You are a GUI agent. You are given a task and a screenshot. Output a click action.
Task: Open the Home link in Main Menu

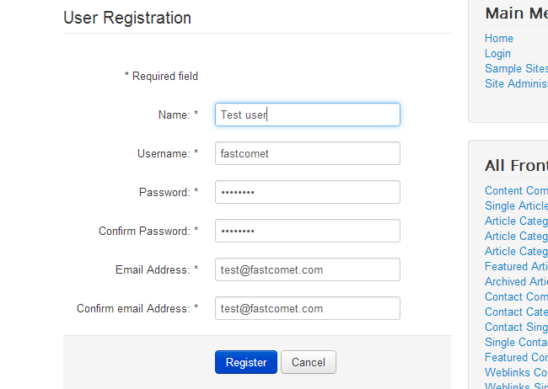click(x=499, y=38)
